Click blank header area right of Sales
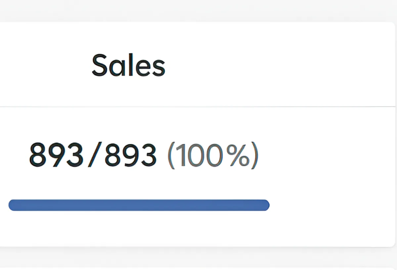The width and height of the screenshot is (397, 270). (281, 66)
